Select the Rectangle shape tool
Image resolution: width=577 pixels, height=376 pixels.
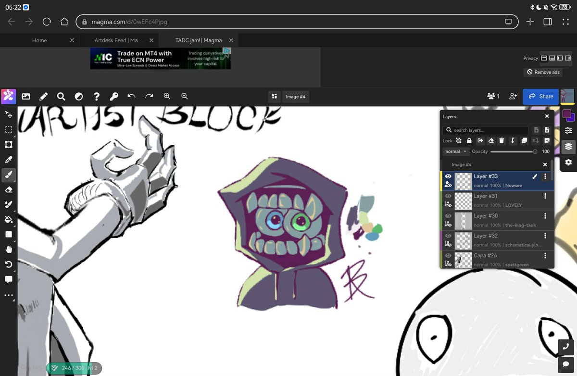coord(9,234)
